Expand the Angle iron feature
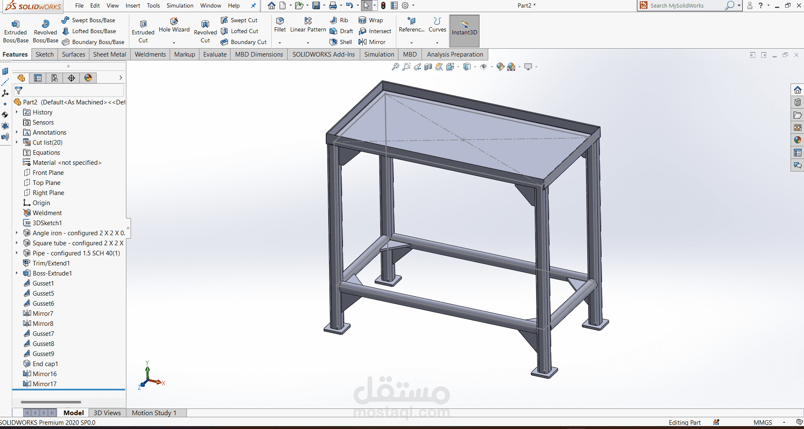Screen dimensions: 804x429 [x=17, y=233]
